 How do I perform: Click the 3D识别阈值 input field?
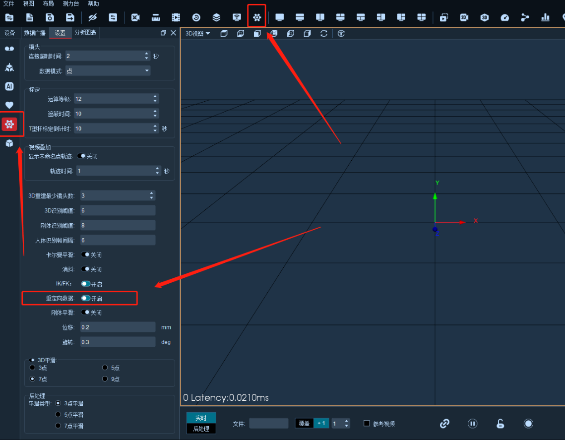118,210
